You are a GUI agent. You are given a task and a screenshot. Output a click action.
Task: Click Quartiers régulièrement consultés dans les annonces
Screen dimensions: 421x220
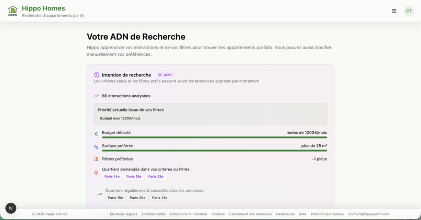[155, 190]
